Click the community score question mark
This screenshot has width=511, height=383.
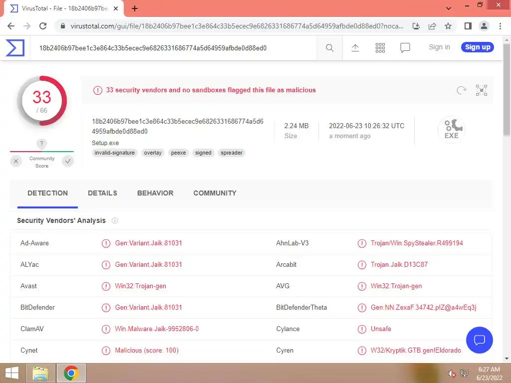(41, 144)
